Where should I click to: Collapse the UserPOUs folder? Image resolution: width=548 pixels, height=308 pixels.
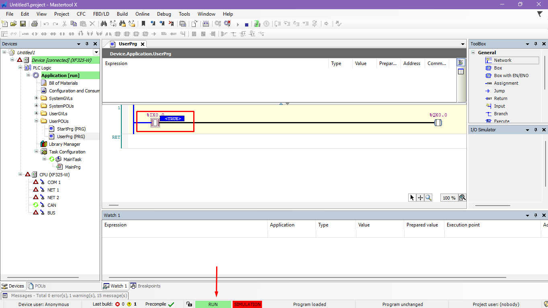click(37, 121)
